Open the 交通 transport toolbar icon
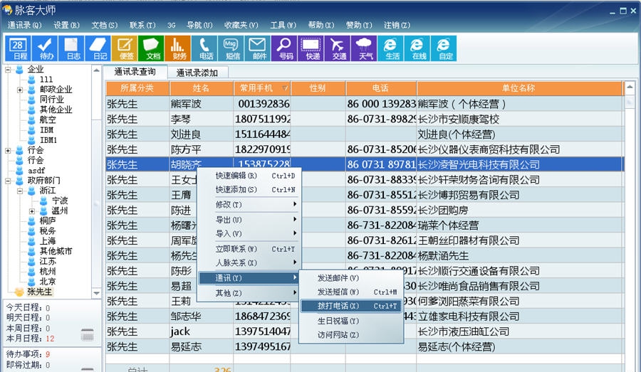Image resolution: width=641 pixels, height=372 pixels. point(337,48)
